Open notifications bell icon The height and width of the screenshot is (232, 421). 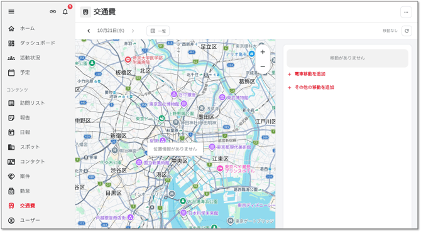(x=65, y=11)
